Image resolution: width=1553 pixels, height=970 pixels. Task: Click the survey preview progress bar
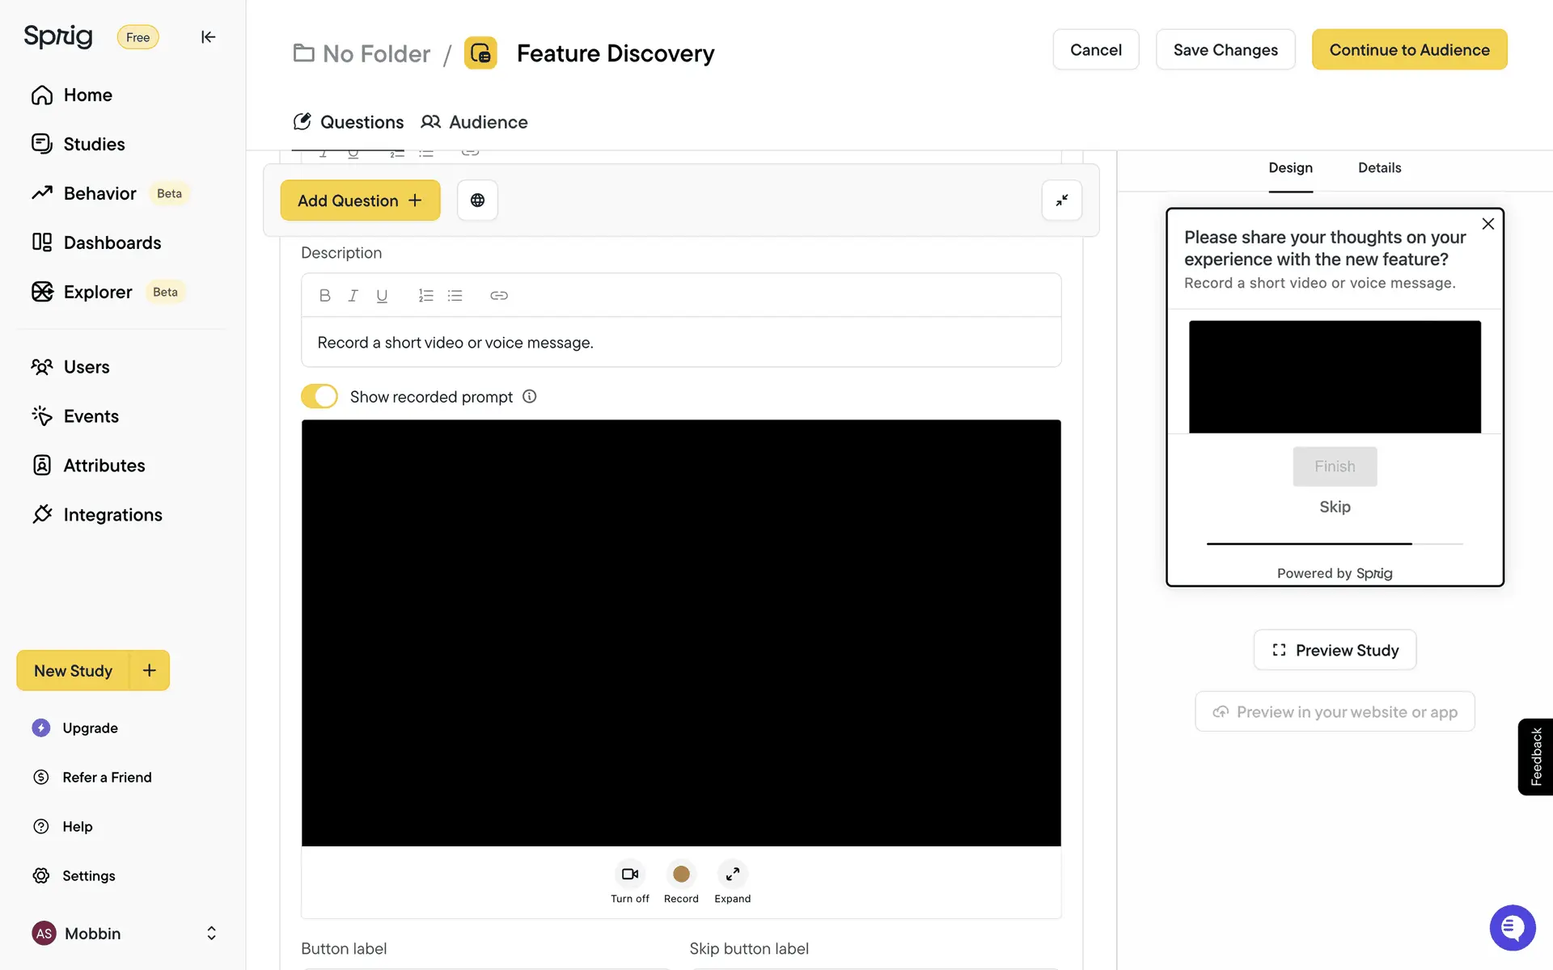point(1335,544)
